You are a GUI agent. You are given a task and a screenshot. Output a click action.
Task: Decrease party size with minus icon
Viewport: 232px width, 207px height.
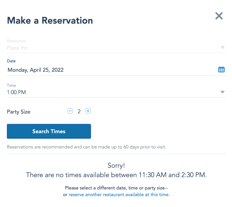coord(70,111)
